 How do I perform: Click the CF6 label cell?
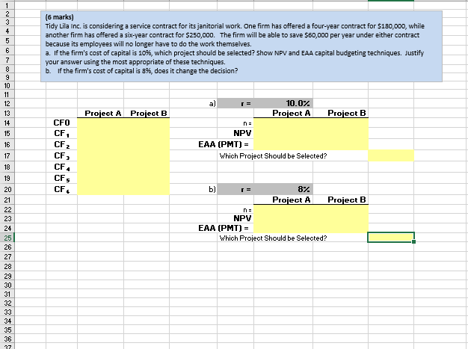coord(61,189)
